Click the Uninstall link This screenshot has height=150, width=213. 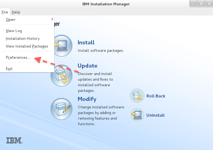click(x=156, y=115)
